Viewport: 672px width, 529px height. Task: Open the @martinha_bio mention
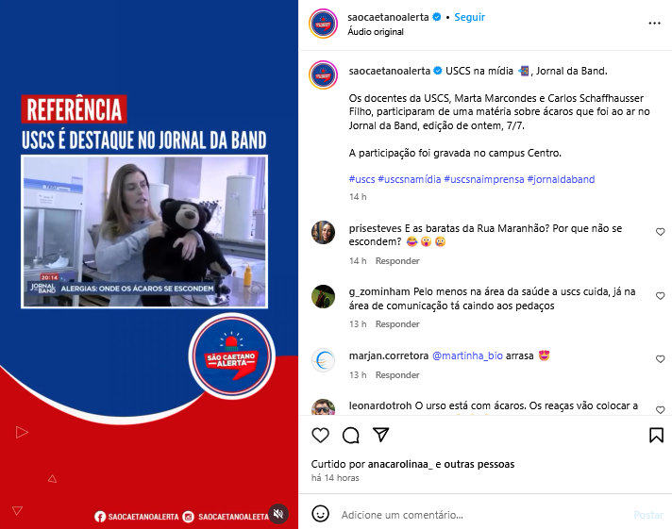[x=467, y=355]
